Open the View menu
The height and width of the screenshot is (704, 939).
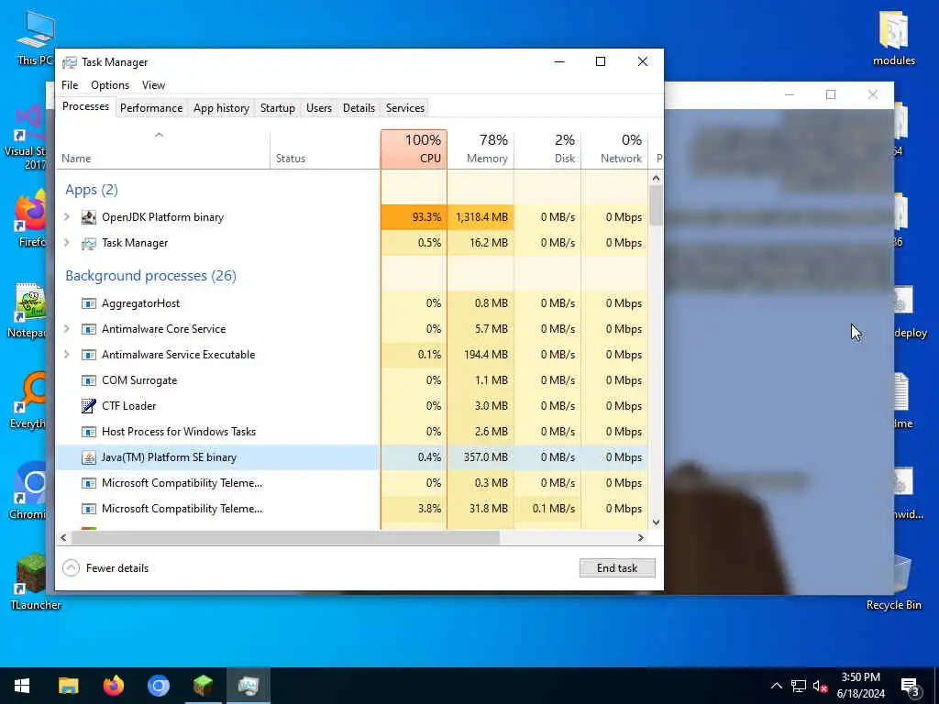coord(153,85)
